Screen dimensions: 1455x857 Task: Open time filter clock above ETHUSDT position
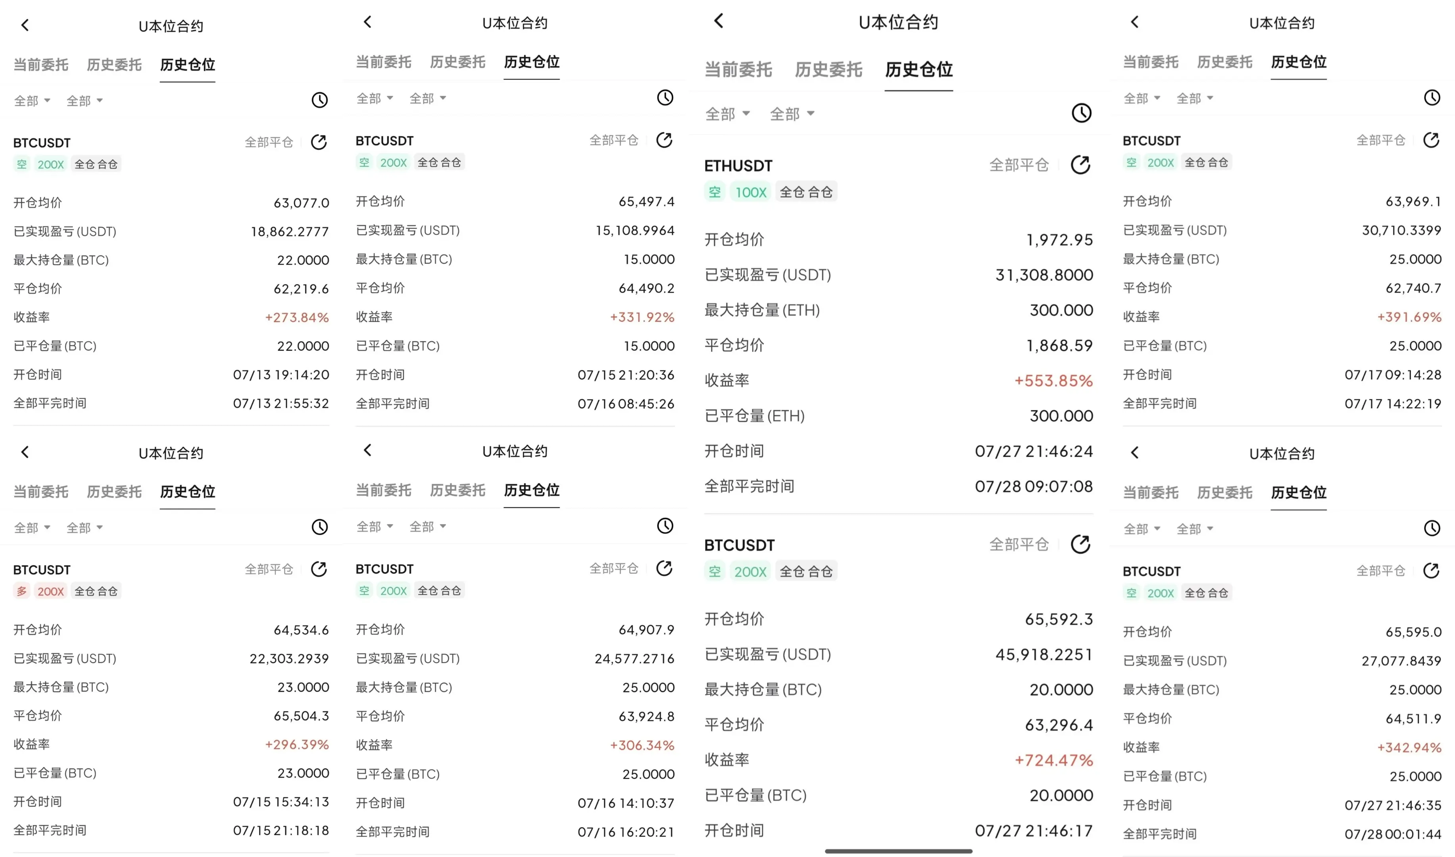[1082, 113]
